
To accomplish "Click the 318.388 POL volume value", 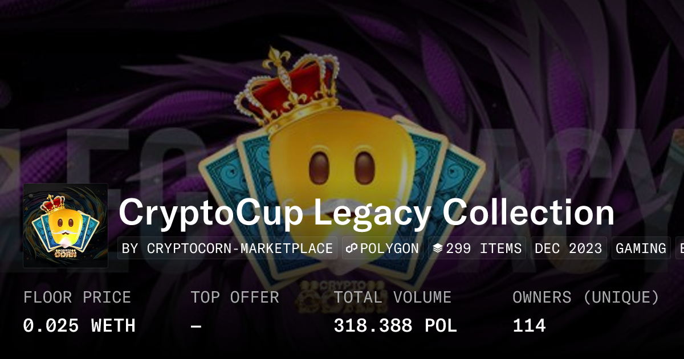I will coord(396,326).
